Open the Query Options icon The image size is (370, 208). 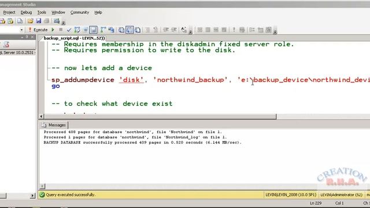(x=85, y=30)
